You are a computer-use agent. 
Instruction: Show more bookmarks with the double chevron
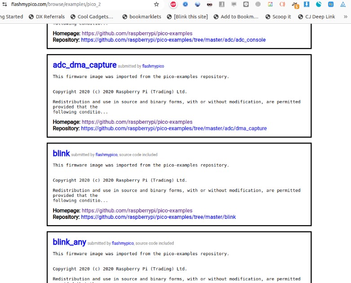click(346, 17)
